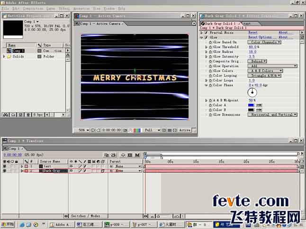Click the trash delete icon in Project panel
The width and height of the screenshot is (306, 229).
[28, 115]
